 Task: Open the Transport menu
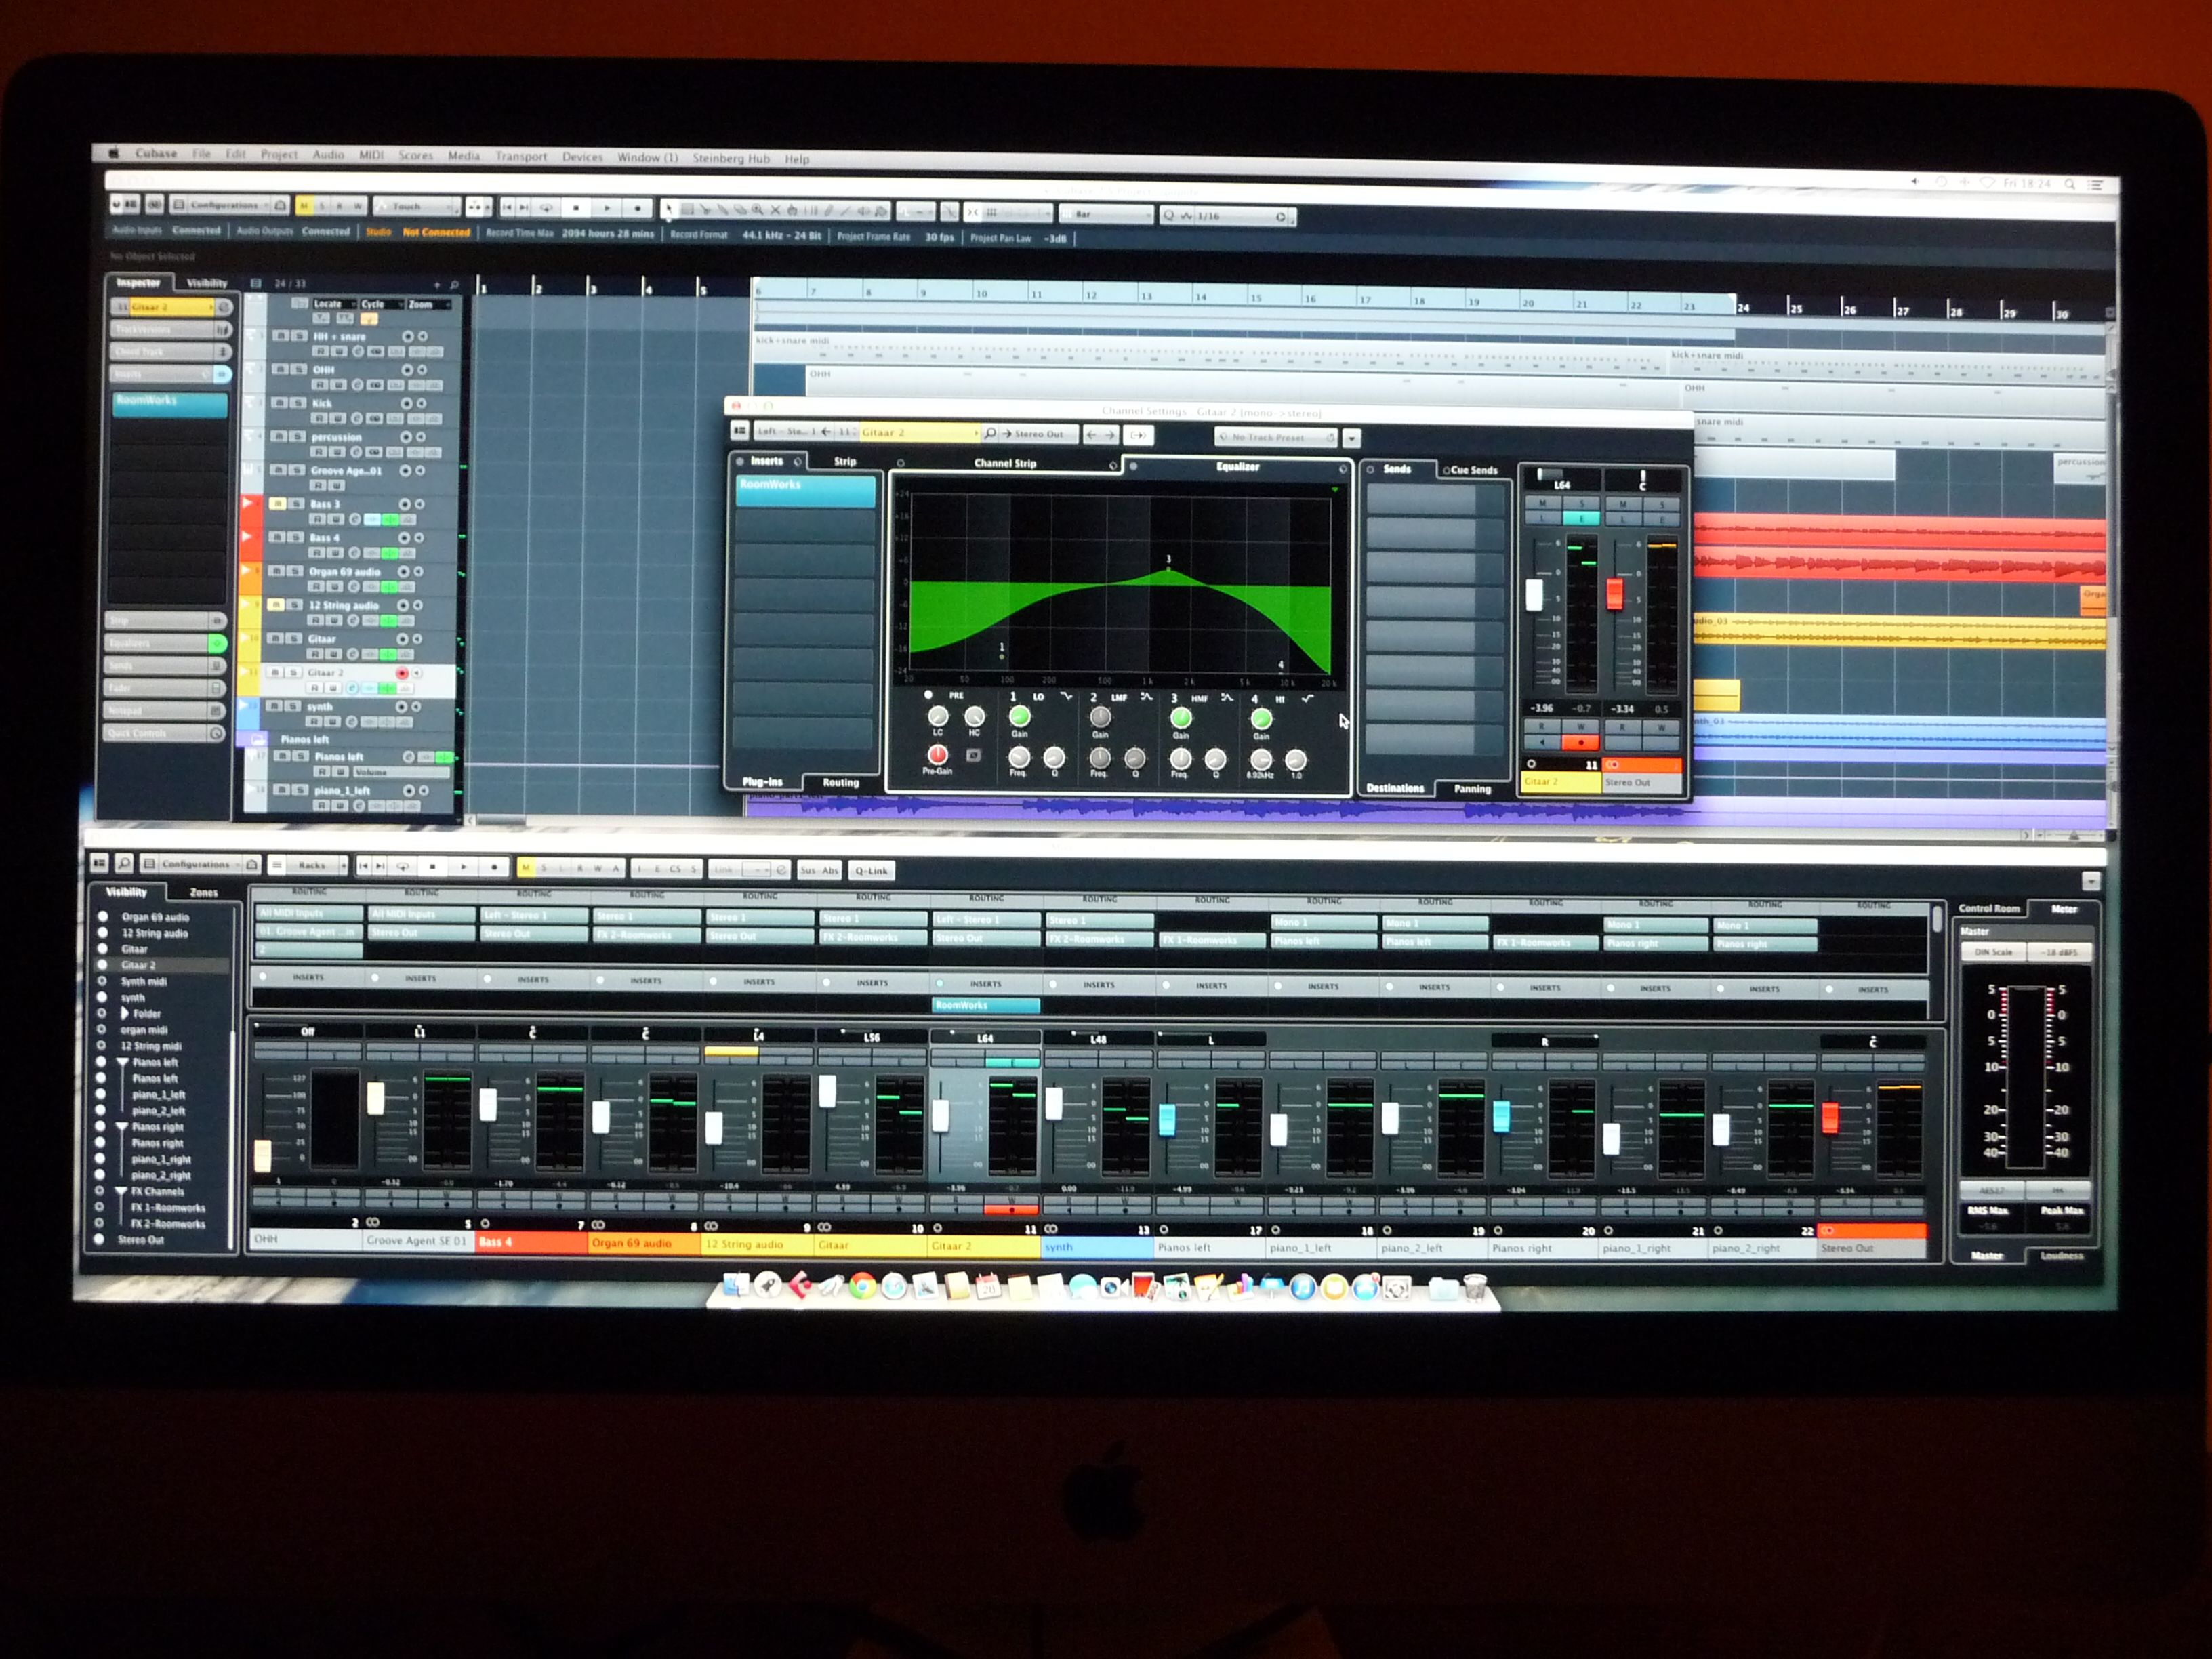(x=521, y=156)
